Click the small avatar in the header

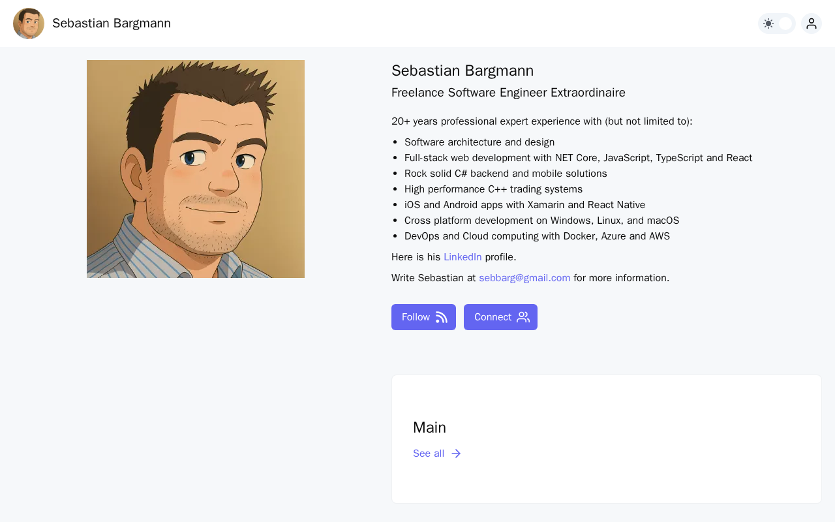pyautogui.click(x=29, y=23)
